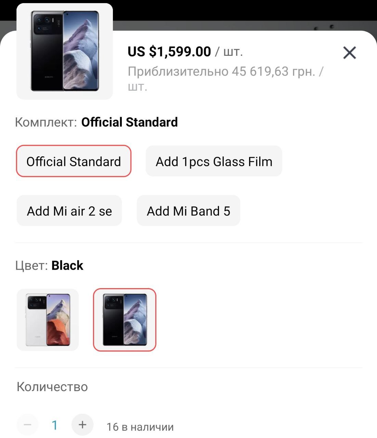Image resolution: width=377 pixels, height=438 pixels.
Task: Click the Комплект section label
Action: tap(46, 122)
